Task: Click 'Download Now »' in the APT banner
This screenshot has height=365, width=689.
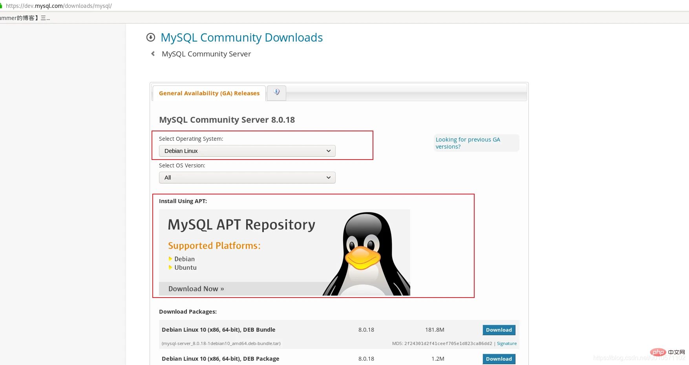Action: coord(196,289)
